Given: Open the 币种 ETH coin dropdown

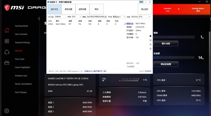Looking at the screenshot, I should [x=76, y=17].
